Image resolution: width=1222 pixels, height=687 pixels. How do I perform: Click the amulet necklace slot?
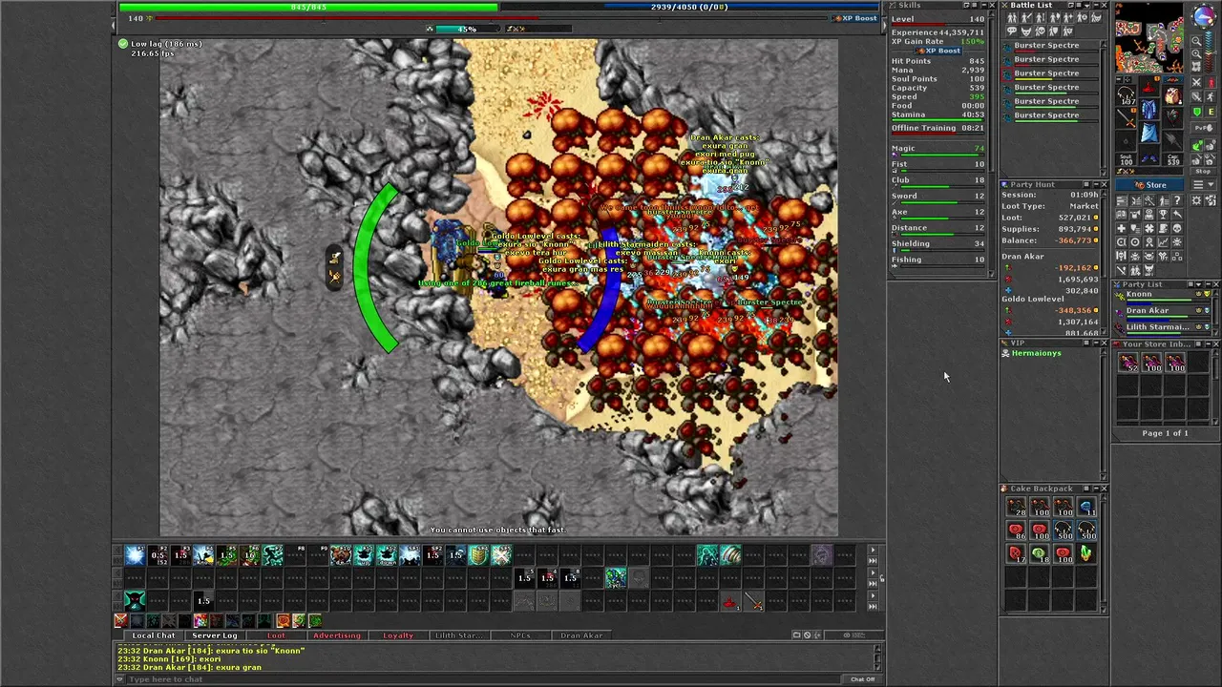pos(1126,94)
